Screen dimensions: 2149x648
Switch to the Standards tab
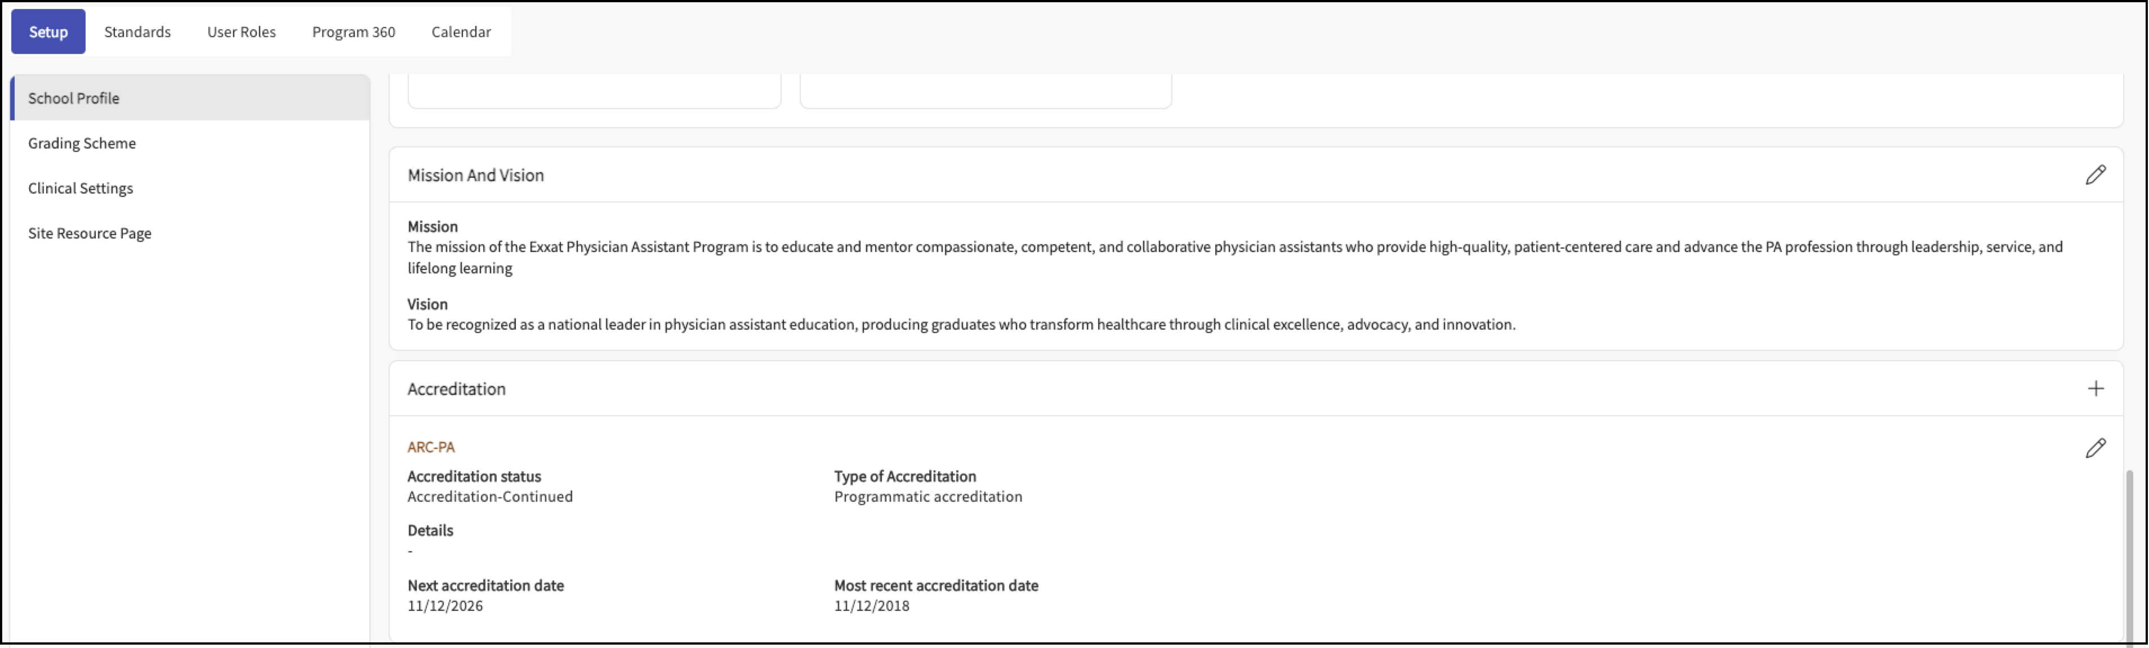[x=137, y=31]
